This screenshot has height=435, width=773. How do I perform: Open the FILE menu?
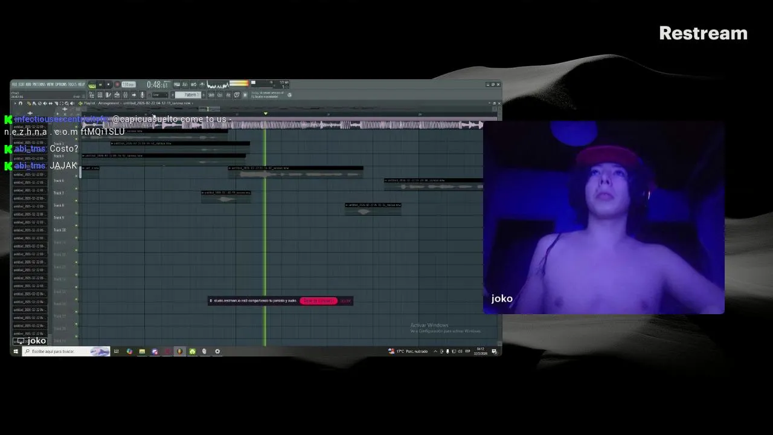click(x=15, y=84)
